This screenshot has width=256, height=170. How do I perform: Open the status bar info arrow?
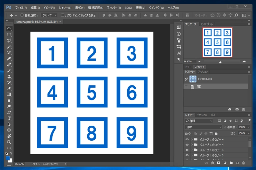click(66, 164)
